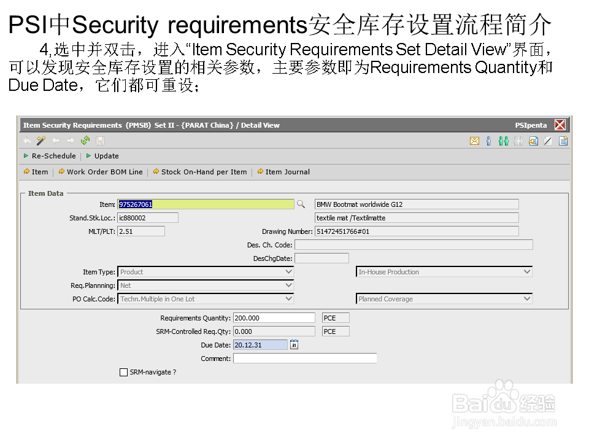Open Item Journal link

pyautogui.click(x=283, y=172)
